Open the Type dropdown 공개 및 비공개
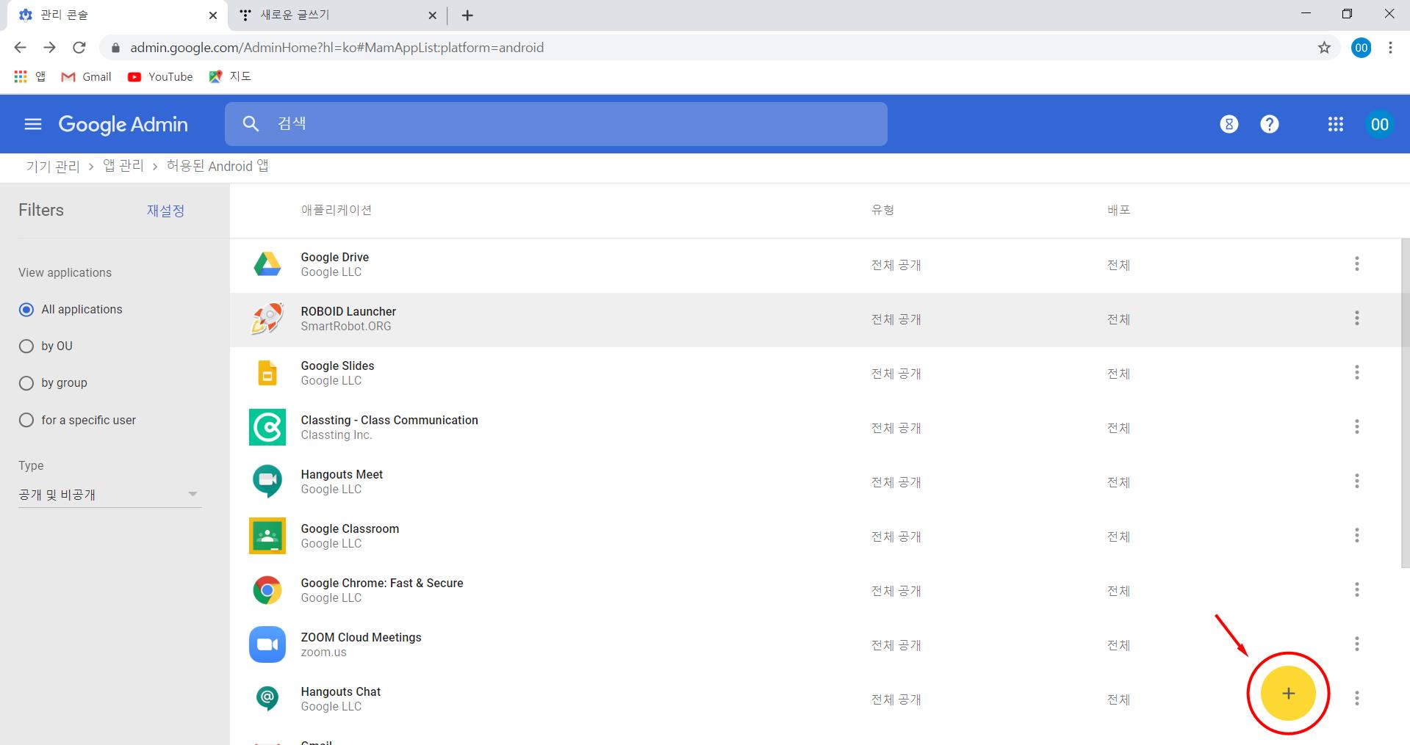 coord(109,495)
